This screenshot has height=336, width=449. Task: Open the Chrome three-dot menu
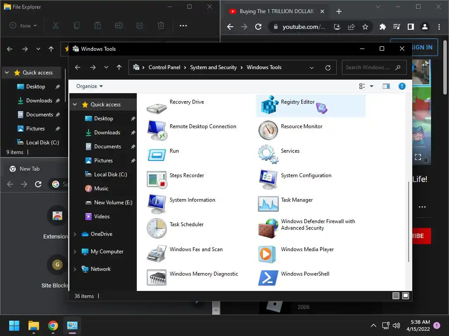pos(439,27)
